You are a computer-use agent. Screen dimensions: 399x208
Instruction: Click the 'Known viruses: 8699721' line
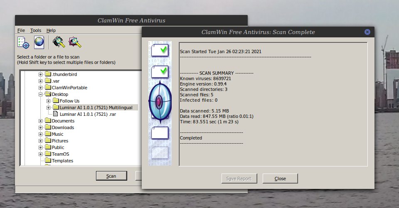click(205, 78)
